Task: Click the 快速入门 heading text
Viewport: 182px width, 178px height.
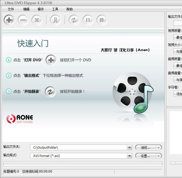Action: coord(33,43)
